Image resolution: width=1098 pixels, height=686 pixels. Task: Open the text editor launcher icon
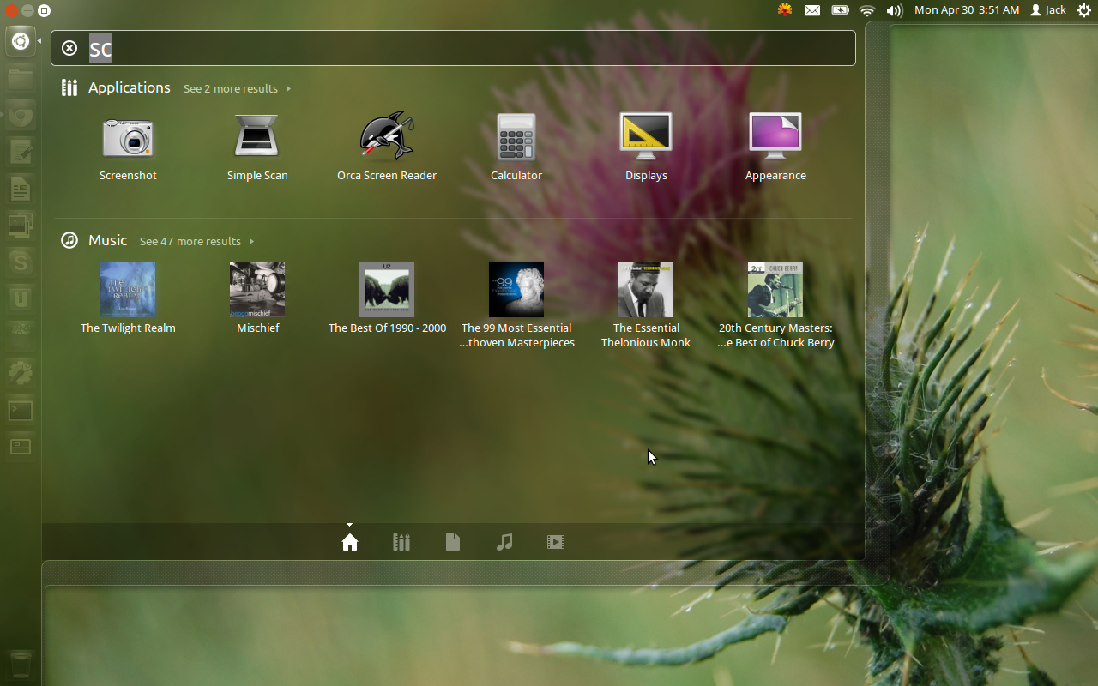tap(21, 152)
